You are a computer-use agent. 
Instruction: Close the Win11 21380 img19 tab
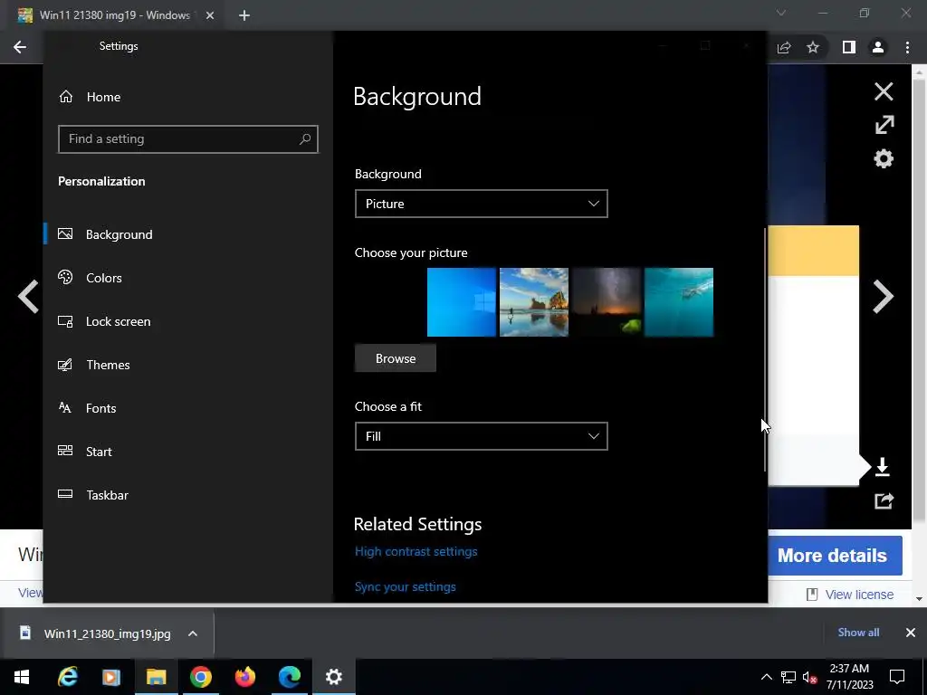(210, 15)
